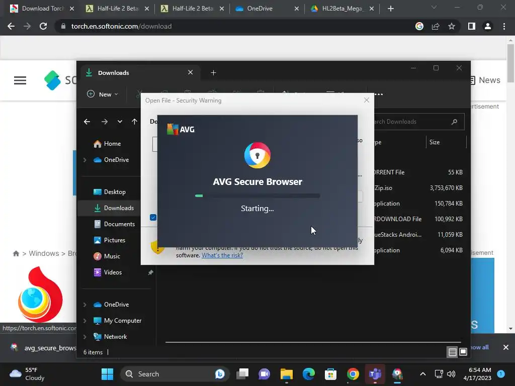Switch File Explorer to details view

452,352
